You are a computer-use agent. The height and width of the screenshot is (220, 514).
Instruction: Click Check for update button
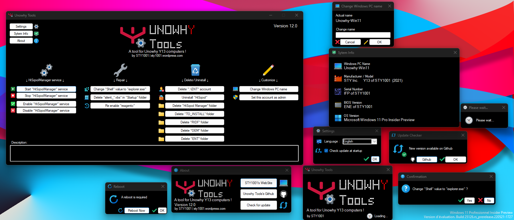[259, 205]
